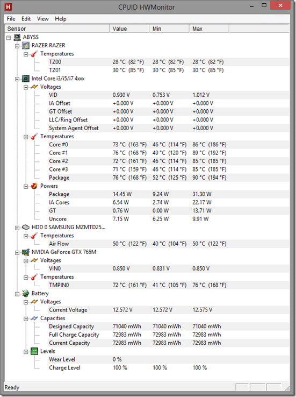The width and height of the screenshot is (296, 397).
Task: Select the Samsung HDD drive icon
Action: click(x=26, y=227)
